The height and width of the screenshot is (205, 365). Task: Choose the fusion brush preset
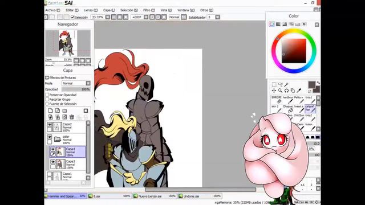pos(310,126)
